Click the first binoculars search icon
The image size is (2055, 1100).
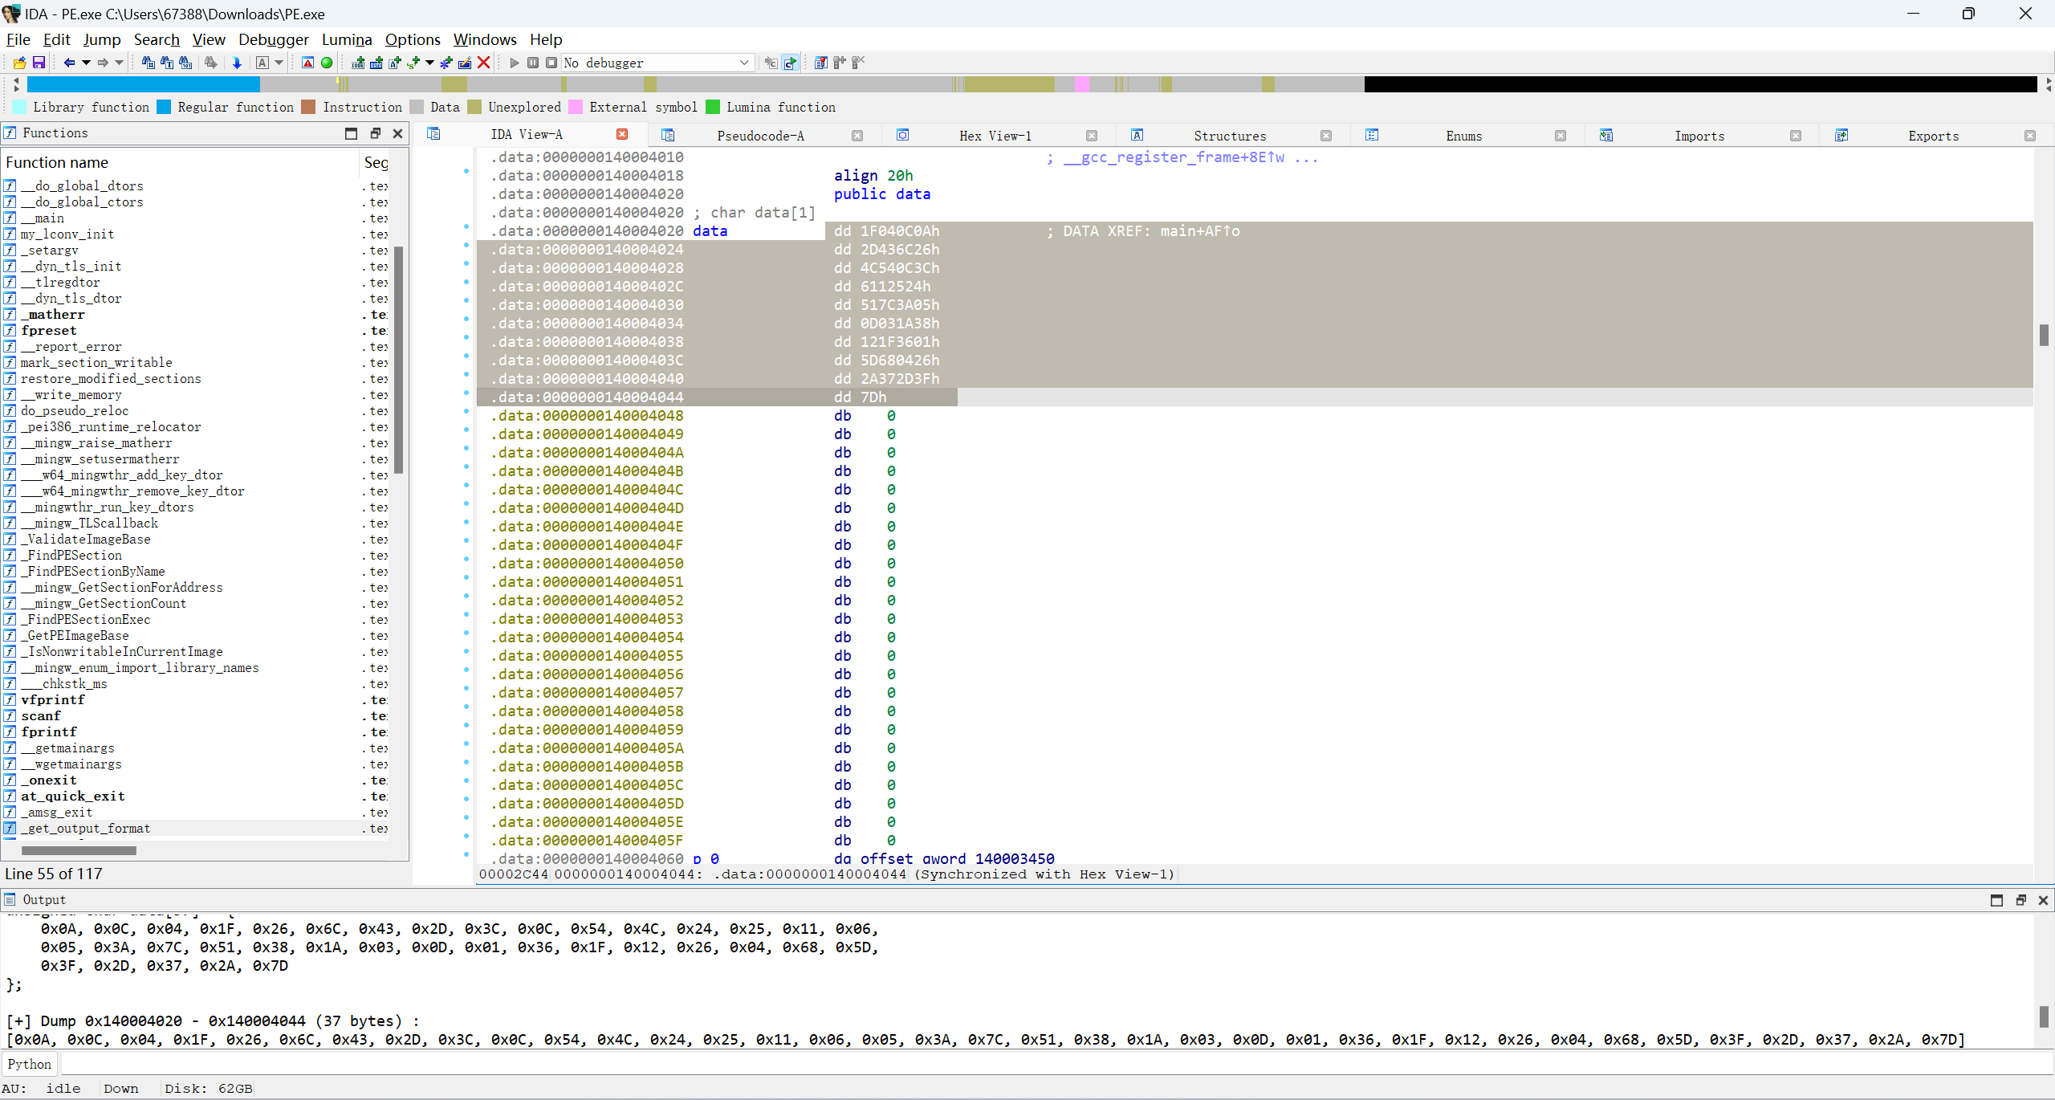coord(148,63)
